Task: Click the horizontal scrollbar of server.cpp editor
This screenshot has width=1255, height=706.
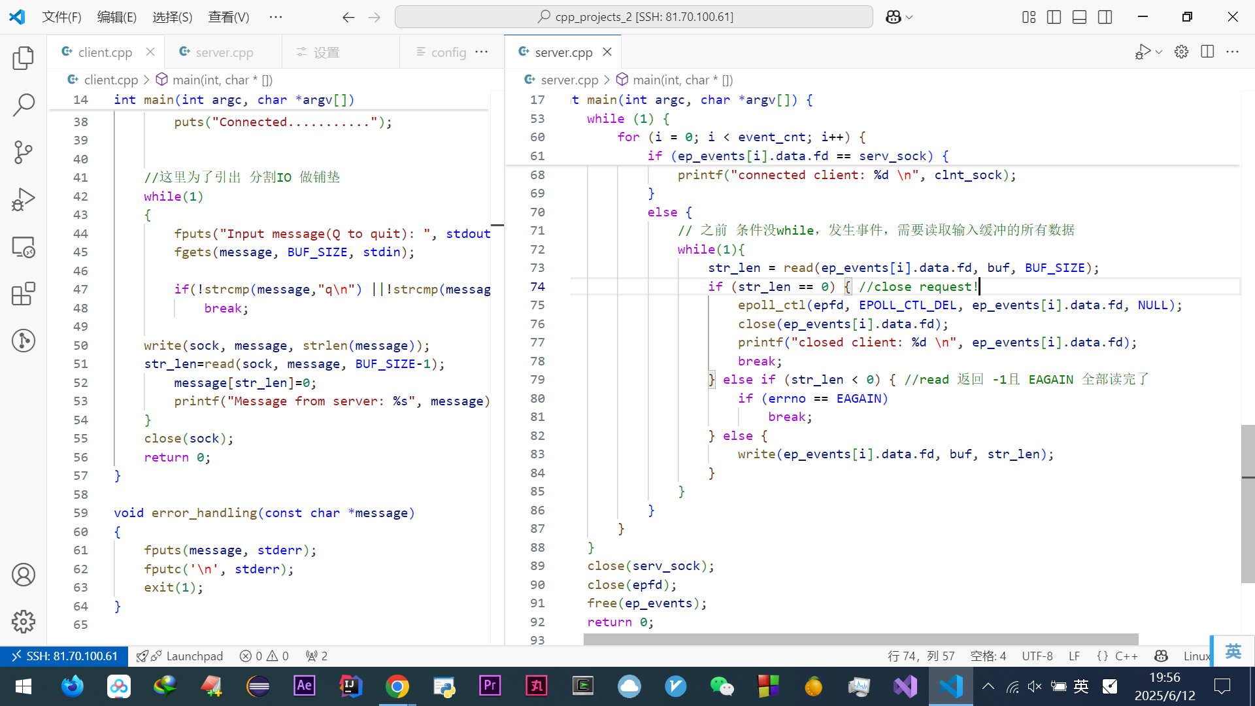Action: pos(860,639)
